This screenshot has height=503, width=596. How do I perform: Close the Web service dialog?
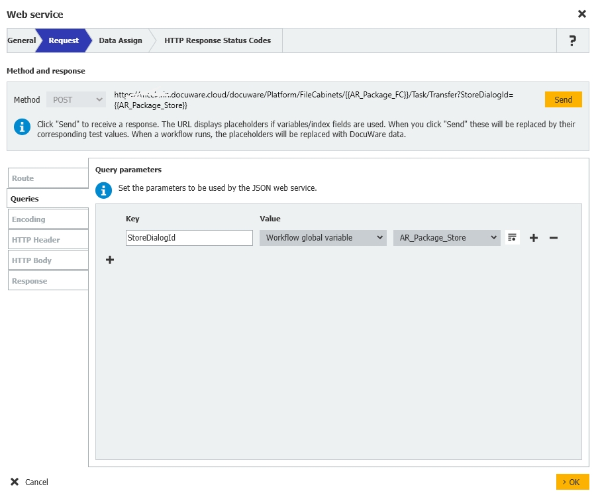pyautogui.click(x=581, y=14)
